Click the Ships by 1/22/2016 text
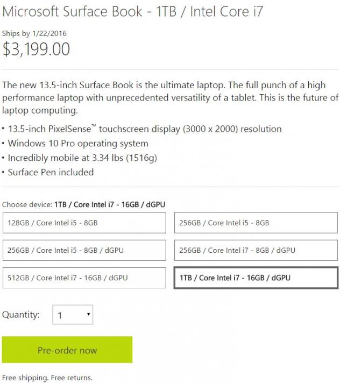Image resolution: width=340 pixels, height=383 pixels. (x=34, y=33)
